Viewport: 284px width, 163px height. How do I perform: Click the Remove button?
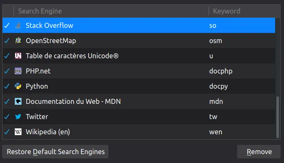[x=259, y=152]
